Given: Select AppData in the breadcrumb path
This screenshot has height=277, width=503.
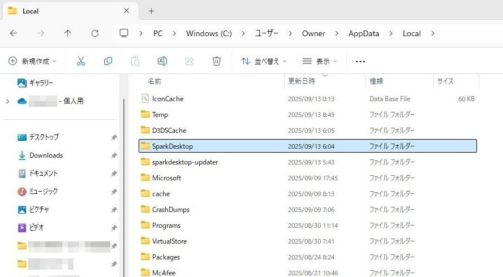Looking at the screenshot, I should [363, 33].
